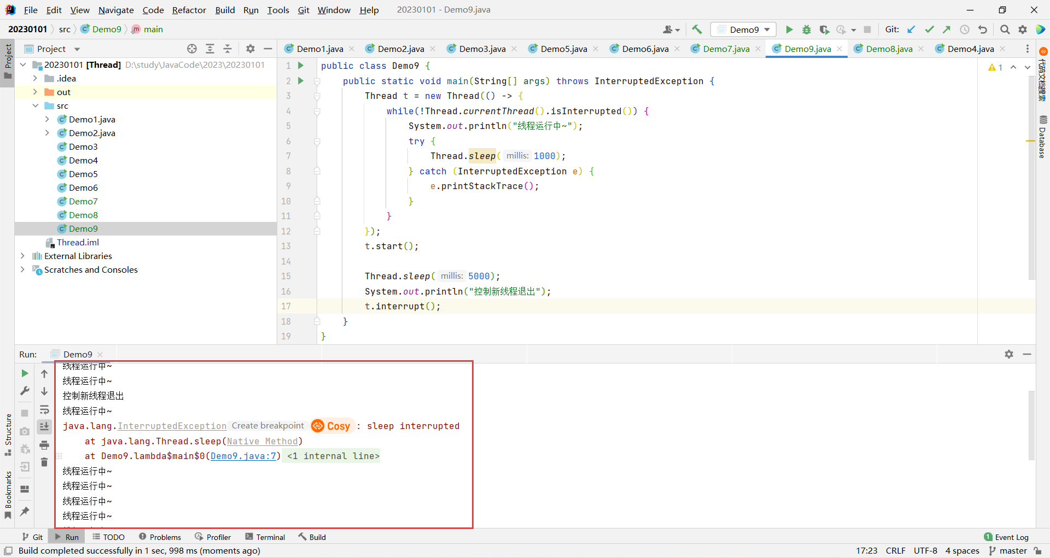Screen dimensions: 1050x558
Task: Hide the Project panel minus icon
Action: pos(268,49)
